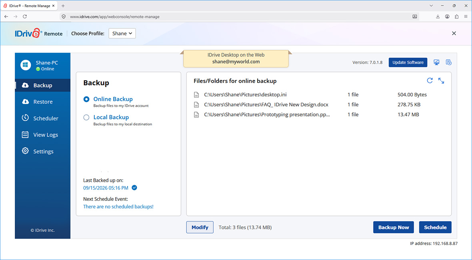Open the Settings section in sidebar
This screenshot has width=472, height=260.
43,151
